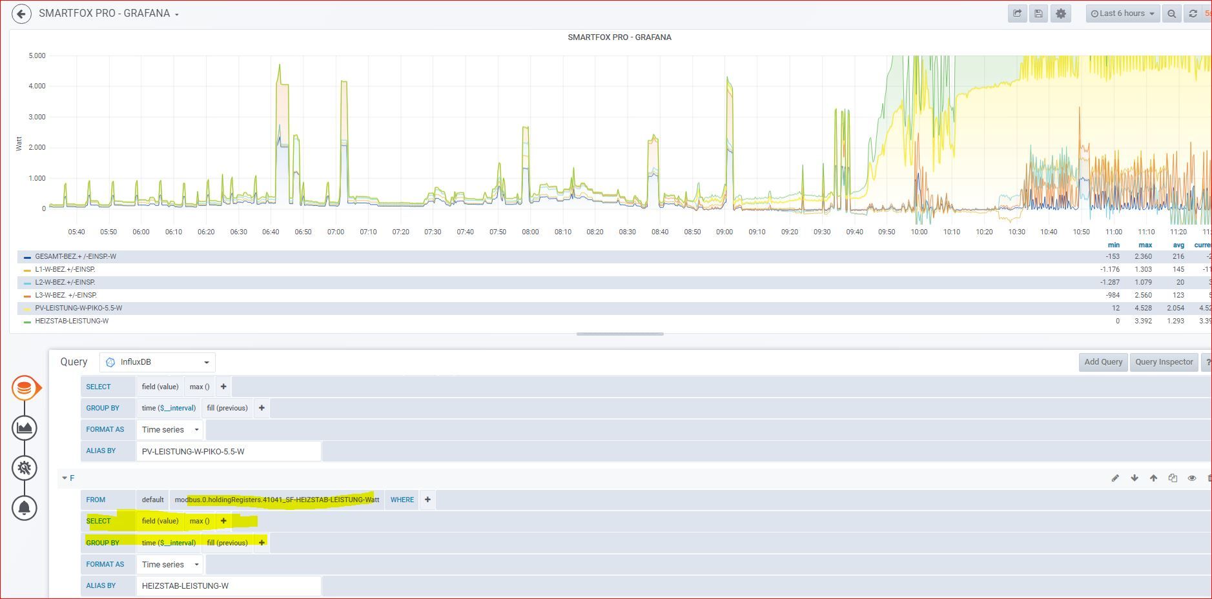This screenshot has width=1212, height=599.
Task: Select the Metrics tab via the InfluxDB icon
Action: point(24,387)
